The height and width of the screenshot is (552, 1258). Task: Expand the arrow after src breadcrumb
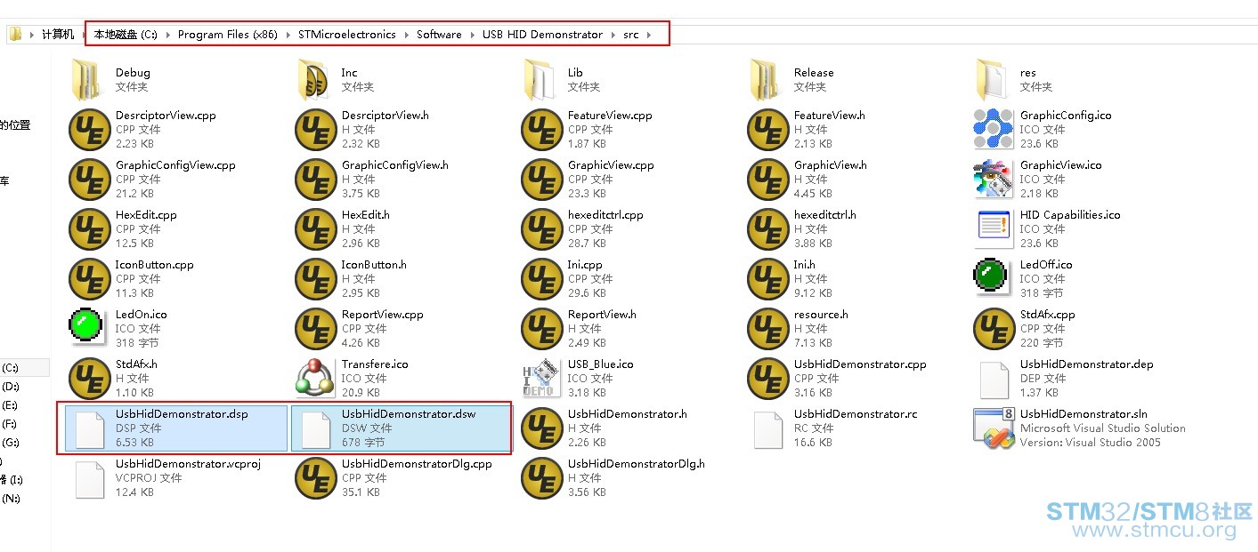(649, 35)
